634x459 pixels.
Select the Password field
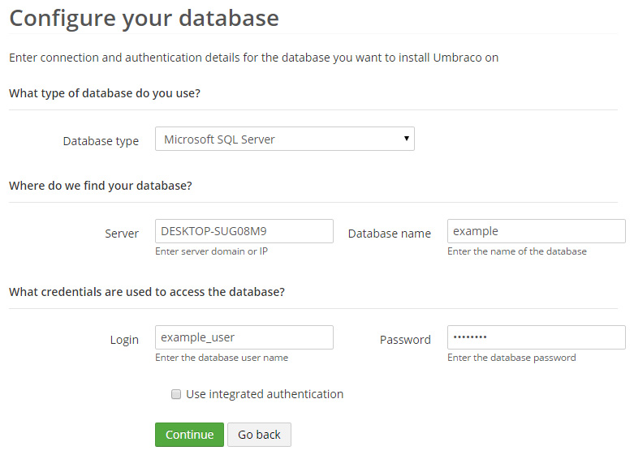pyautogui.click(x=536, y=337)
